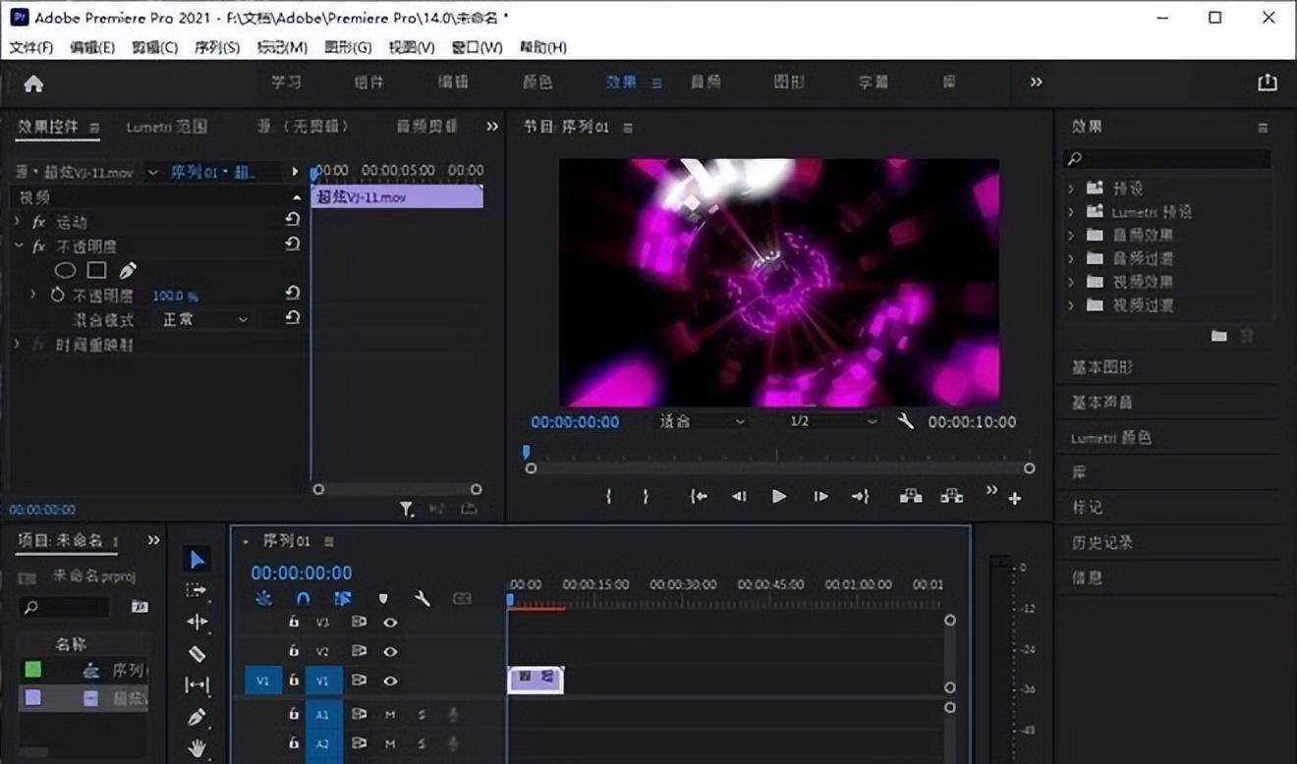The height and width of the screenshot is (764, 1297).
Task: Click the export share icon top right
Action: click(x=1268, y=82)
